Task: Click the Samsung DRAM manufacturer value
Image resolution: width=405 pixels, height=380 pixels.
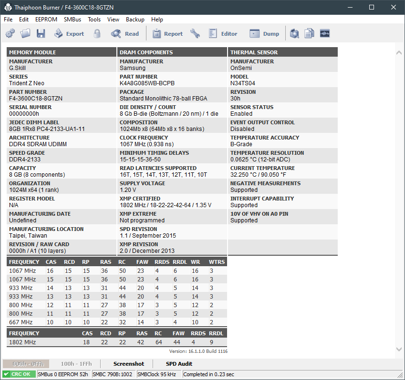Action: [x=133, y=68]
